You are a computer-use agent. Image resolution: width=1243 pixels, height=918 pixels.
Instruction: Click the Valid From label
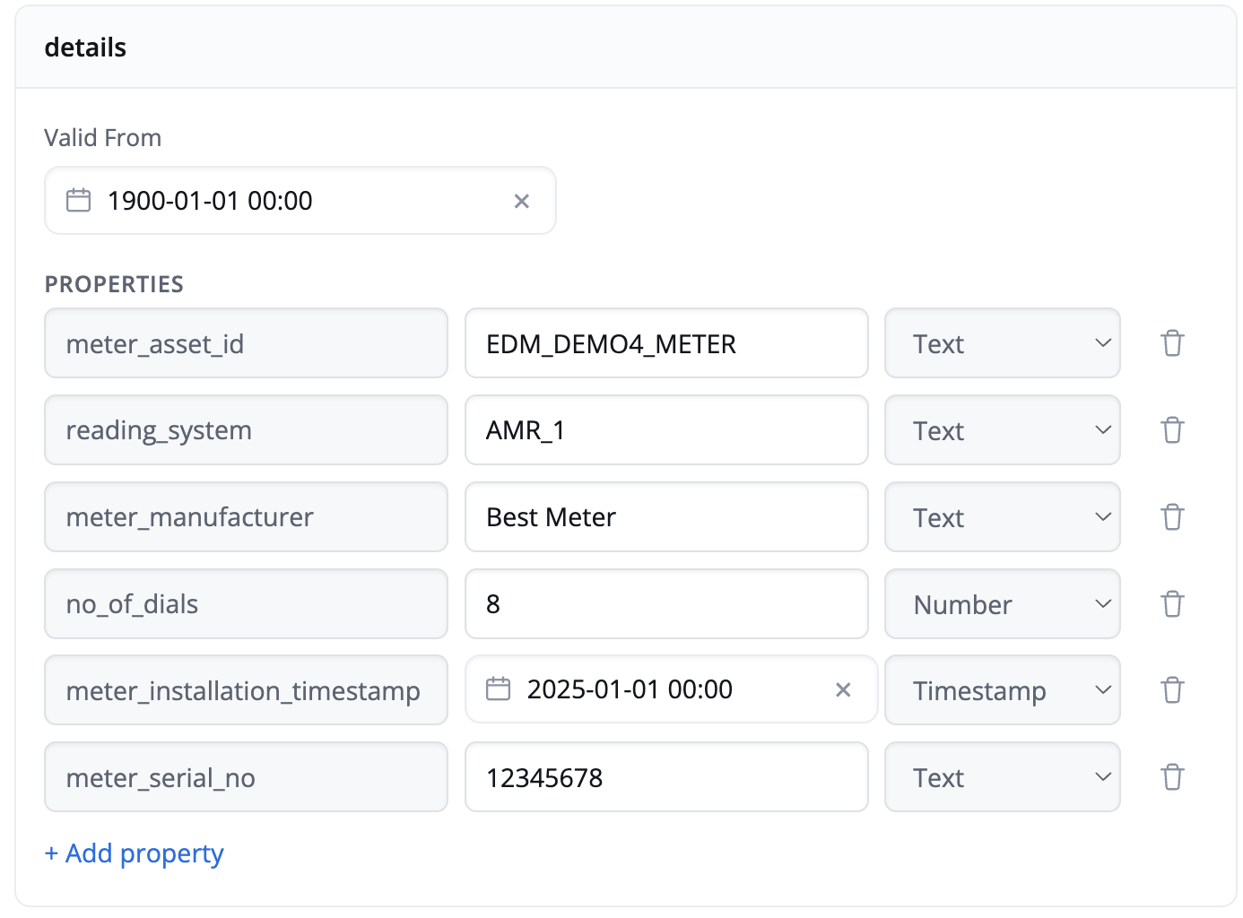(x=103, y=138)
